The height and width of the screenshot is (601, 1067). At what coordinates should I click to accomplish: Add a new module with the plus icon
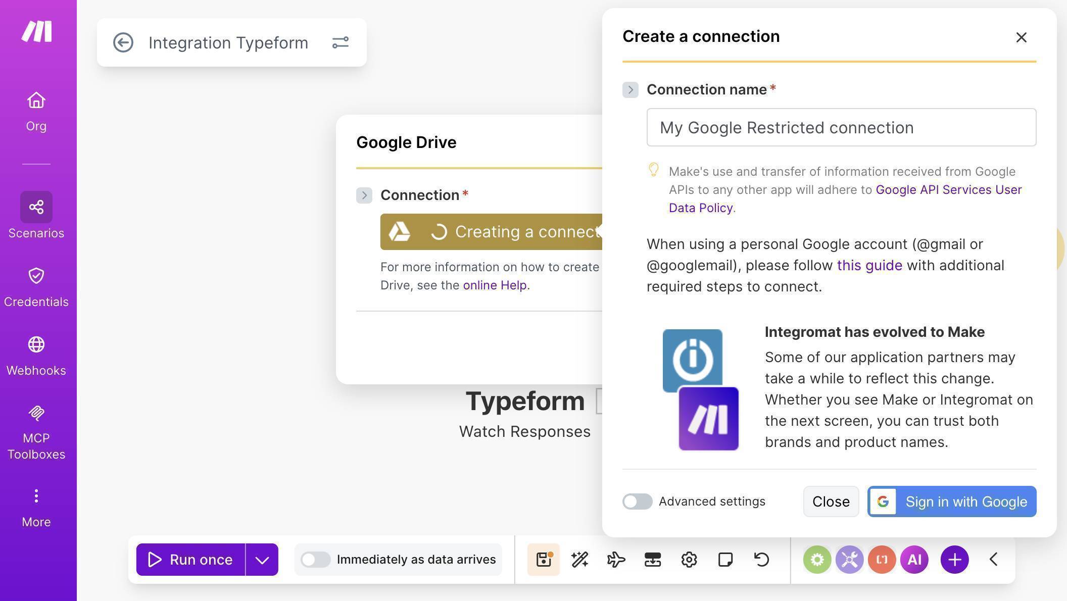(x=954, y=559)
